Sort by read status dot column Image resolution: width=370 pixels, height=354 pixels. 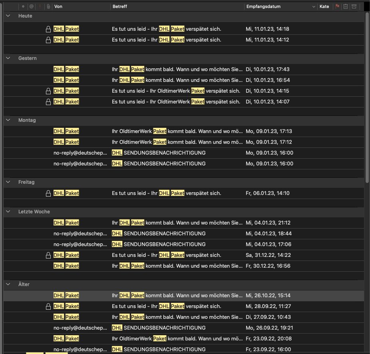(23, 6)
